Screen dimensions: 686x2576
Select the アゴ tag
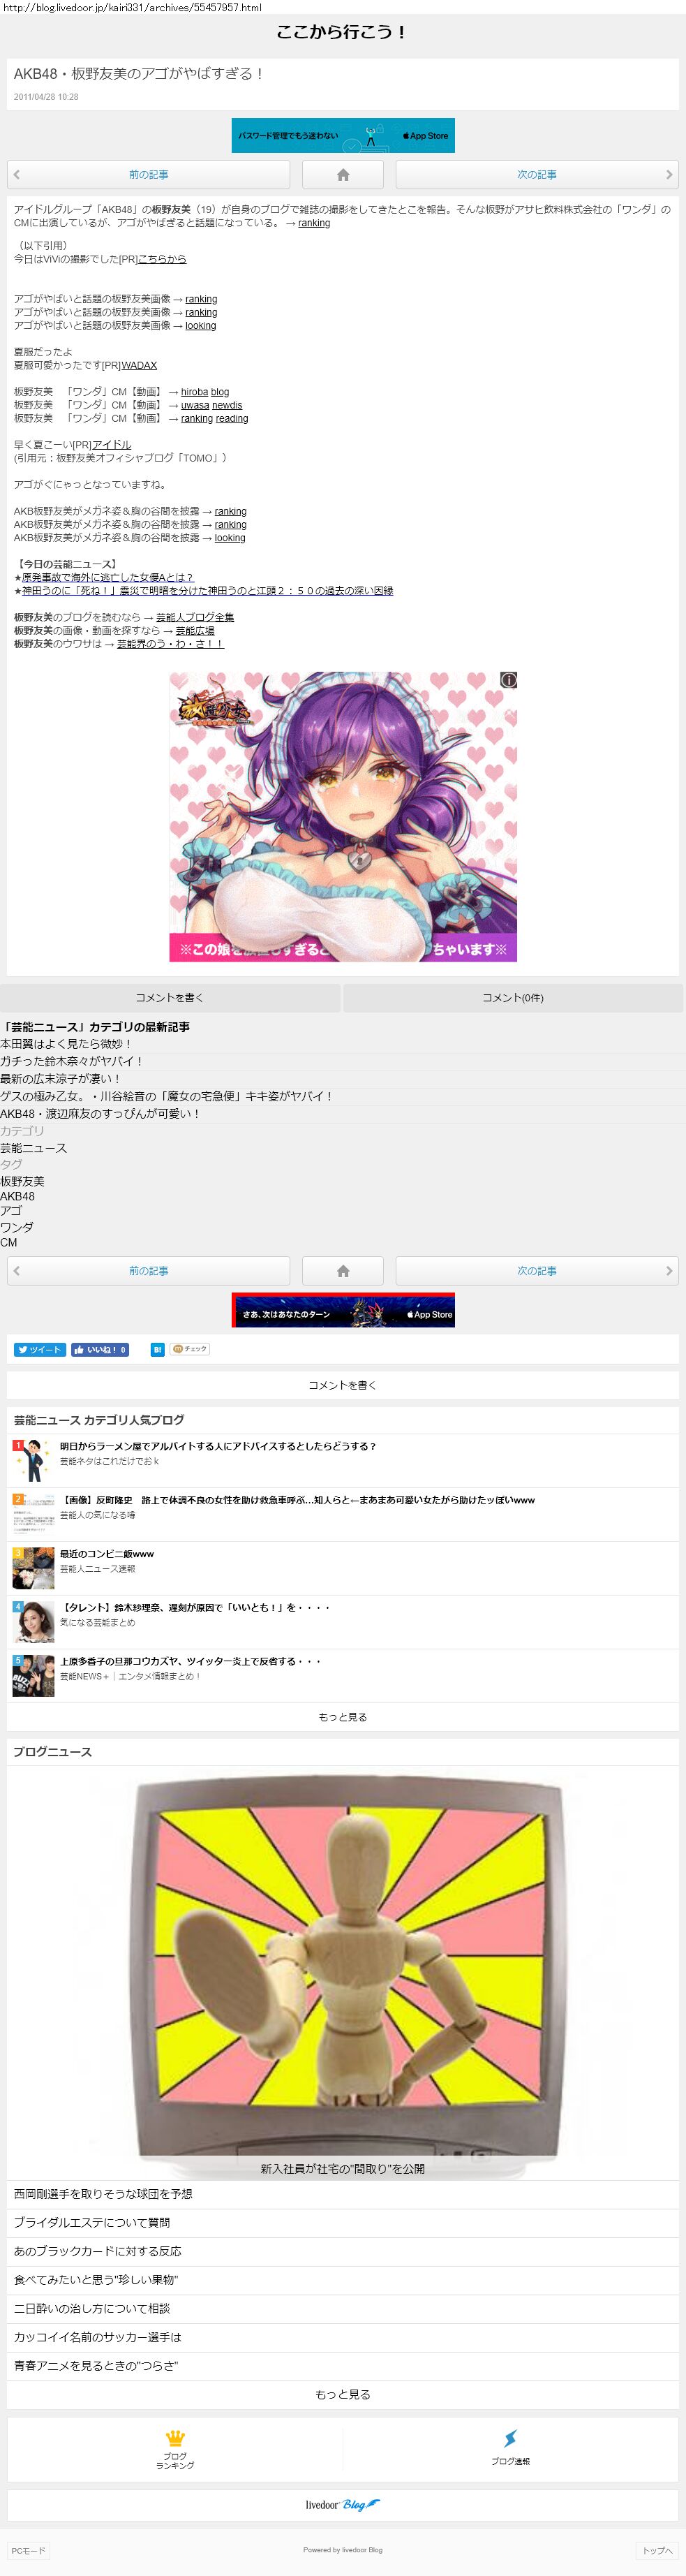point(11,1211)
